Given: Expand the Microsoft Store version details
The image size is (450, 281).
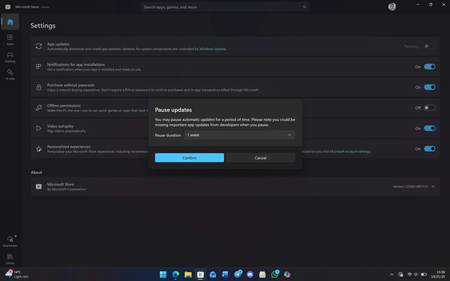Looking at the screenshot, I should tap(433, 186).
